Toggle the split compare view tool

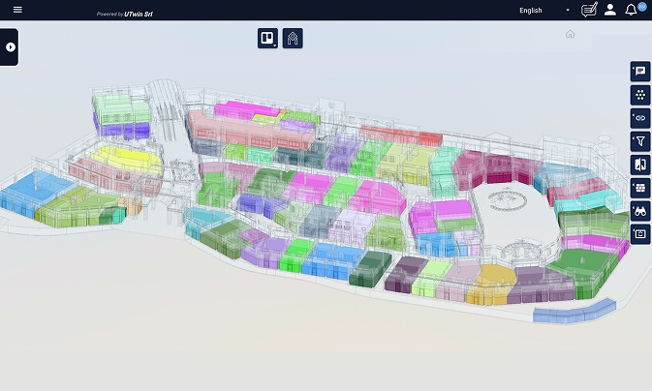[640, 165]
